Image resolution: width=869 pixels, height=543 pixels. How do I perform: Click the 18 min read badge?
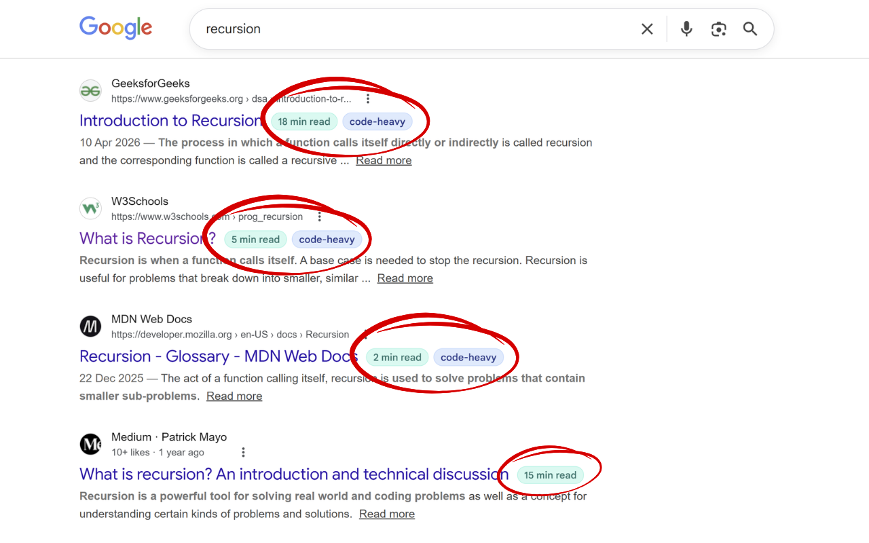tap(304, 121)
